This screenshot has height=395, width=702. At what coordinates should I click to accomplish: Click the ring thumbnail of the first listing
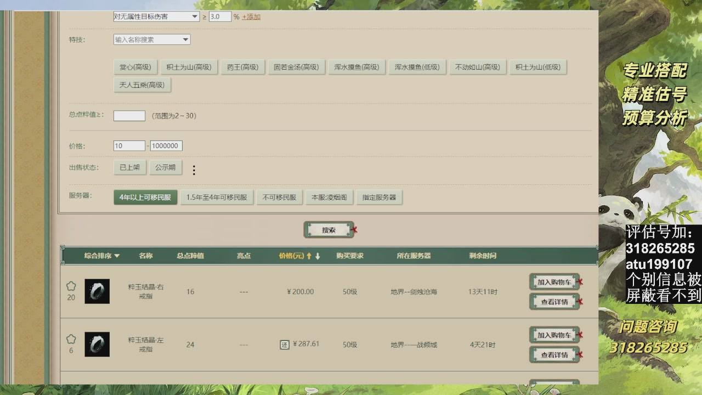97,291
